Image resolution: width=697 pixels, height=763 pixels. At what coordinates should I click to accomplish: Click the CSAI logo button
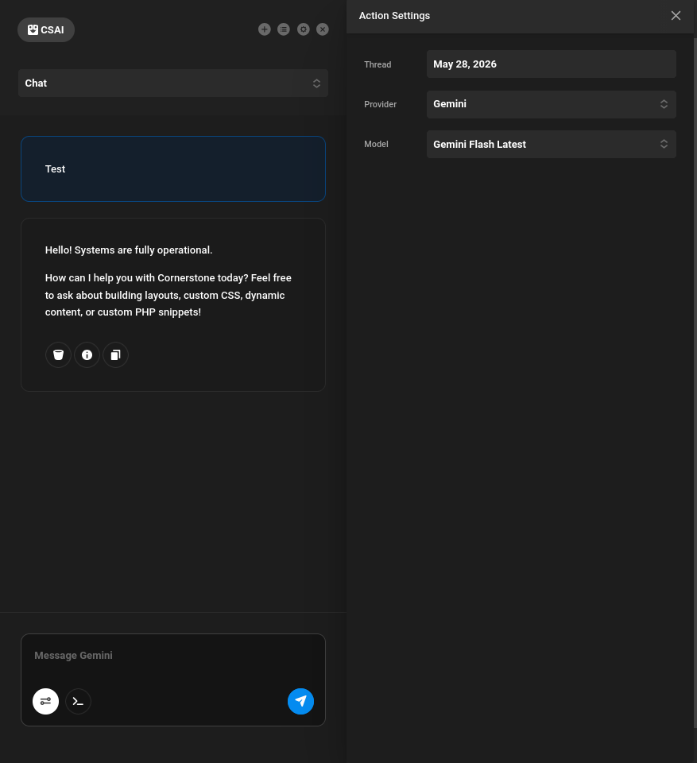pyautogui.click(x=46, y=29)
